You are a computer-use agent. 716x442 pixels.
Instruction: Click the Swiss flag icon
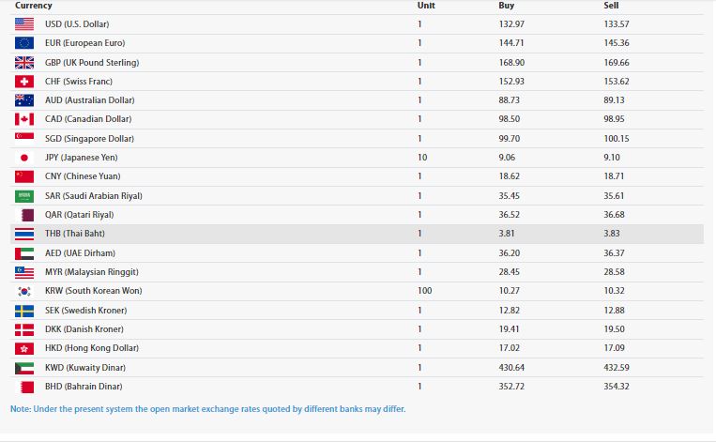point(24,82)
